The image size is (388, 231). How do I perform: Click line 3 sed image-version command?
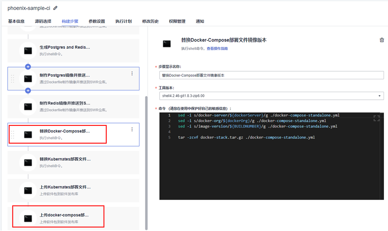pos(257,126)
